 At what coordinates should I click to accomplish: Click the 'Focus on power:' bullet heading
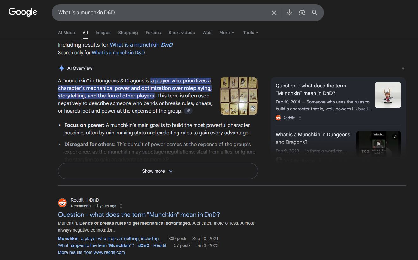coord(84,125)
